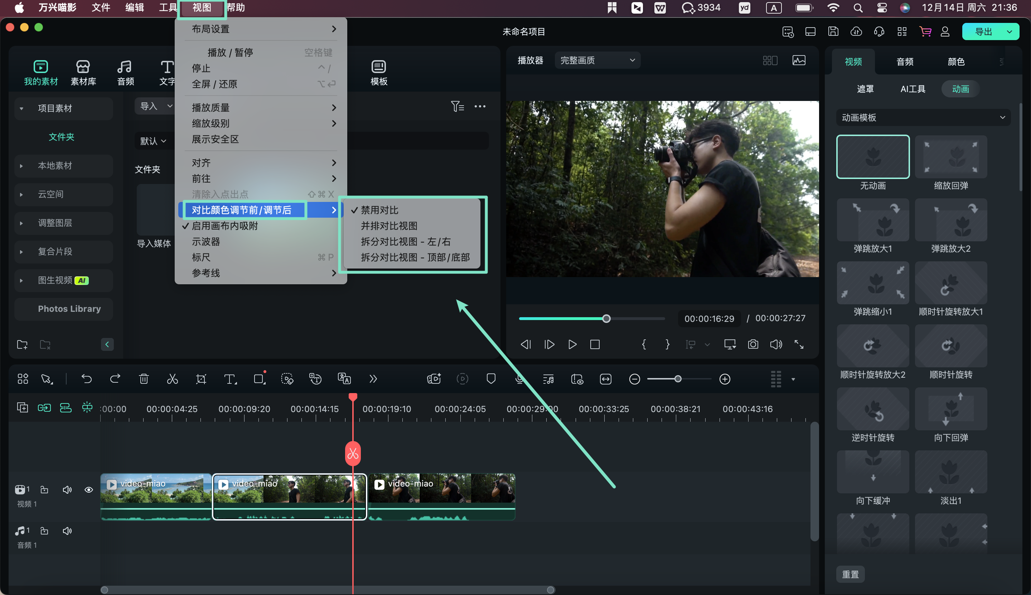Click the timeline zoom in plus icon
The width and height of the screenshot is (1031, 595).
[x=725, y=379]
